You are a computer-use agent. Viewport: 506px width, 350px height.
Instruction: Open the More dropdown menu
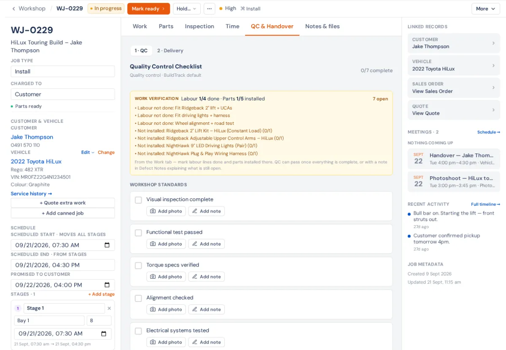[486, 8]
